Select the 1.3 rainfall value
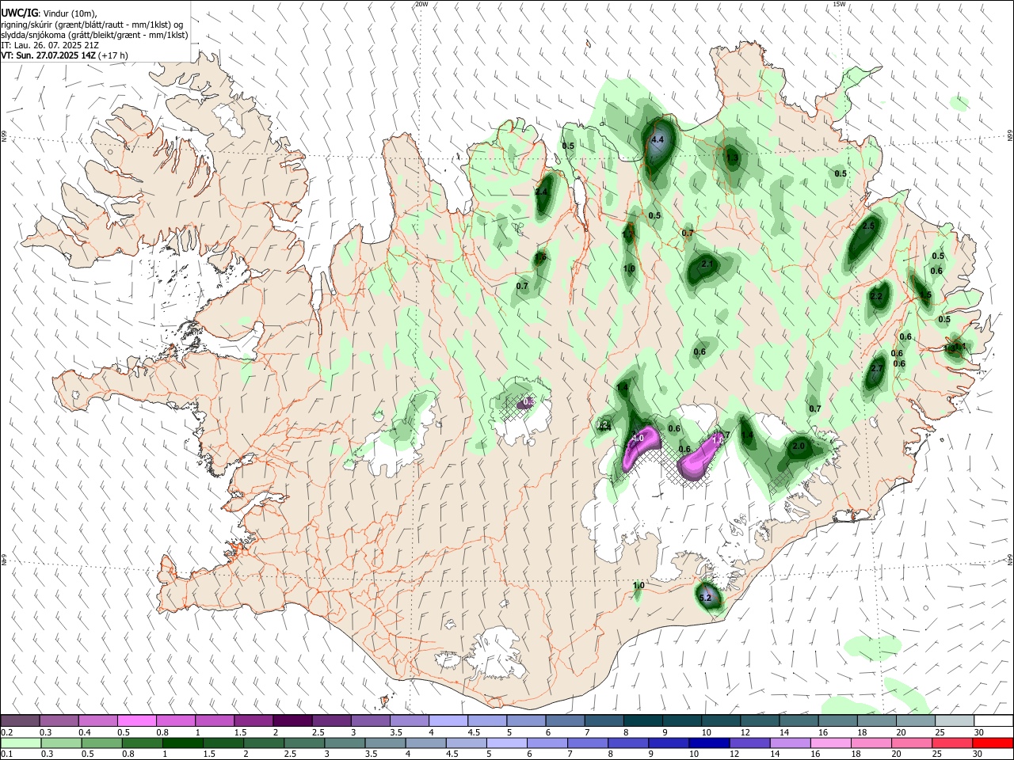Viewport: 1014px width, 760px height. [732, 158]
